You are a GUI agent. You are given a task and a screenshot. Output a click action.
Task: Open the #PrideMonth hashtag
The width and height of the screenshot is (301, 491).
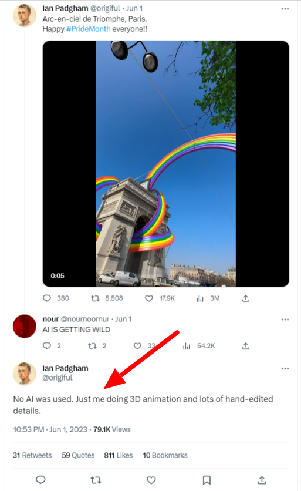pos(88,29)
